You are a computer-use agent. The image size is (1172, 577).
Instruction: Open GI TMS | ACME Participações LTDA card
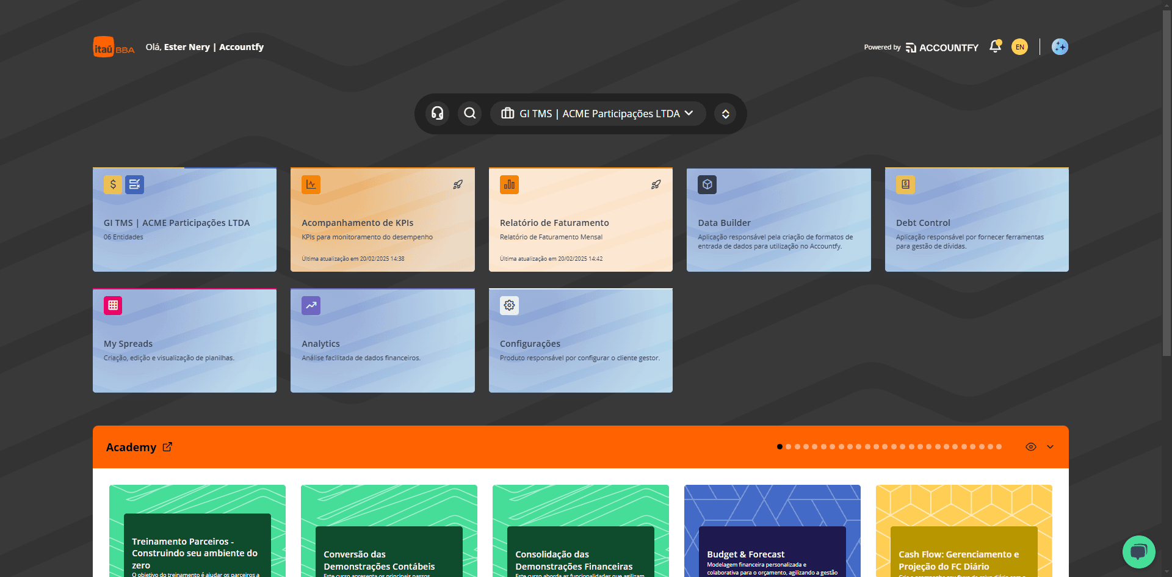pos(184,220)
